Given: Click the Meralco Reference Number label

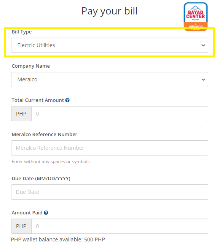Looking at the screenshot, I should click(45, 134).
